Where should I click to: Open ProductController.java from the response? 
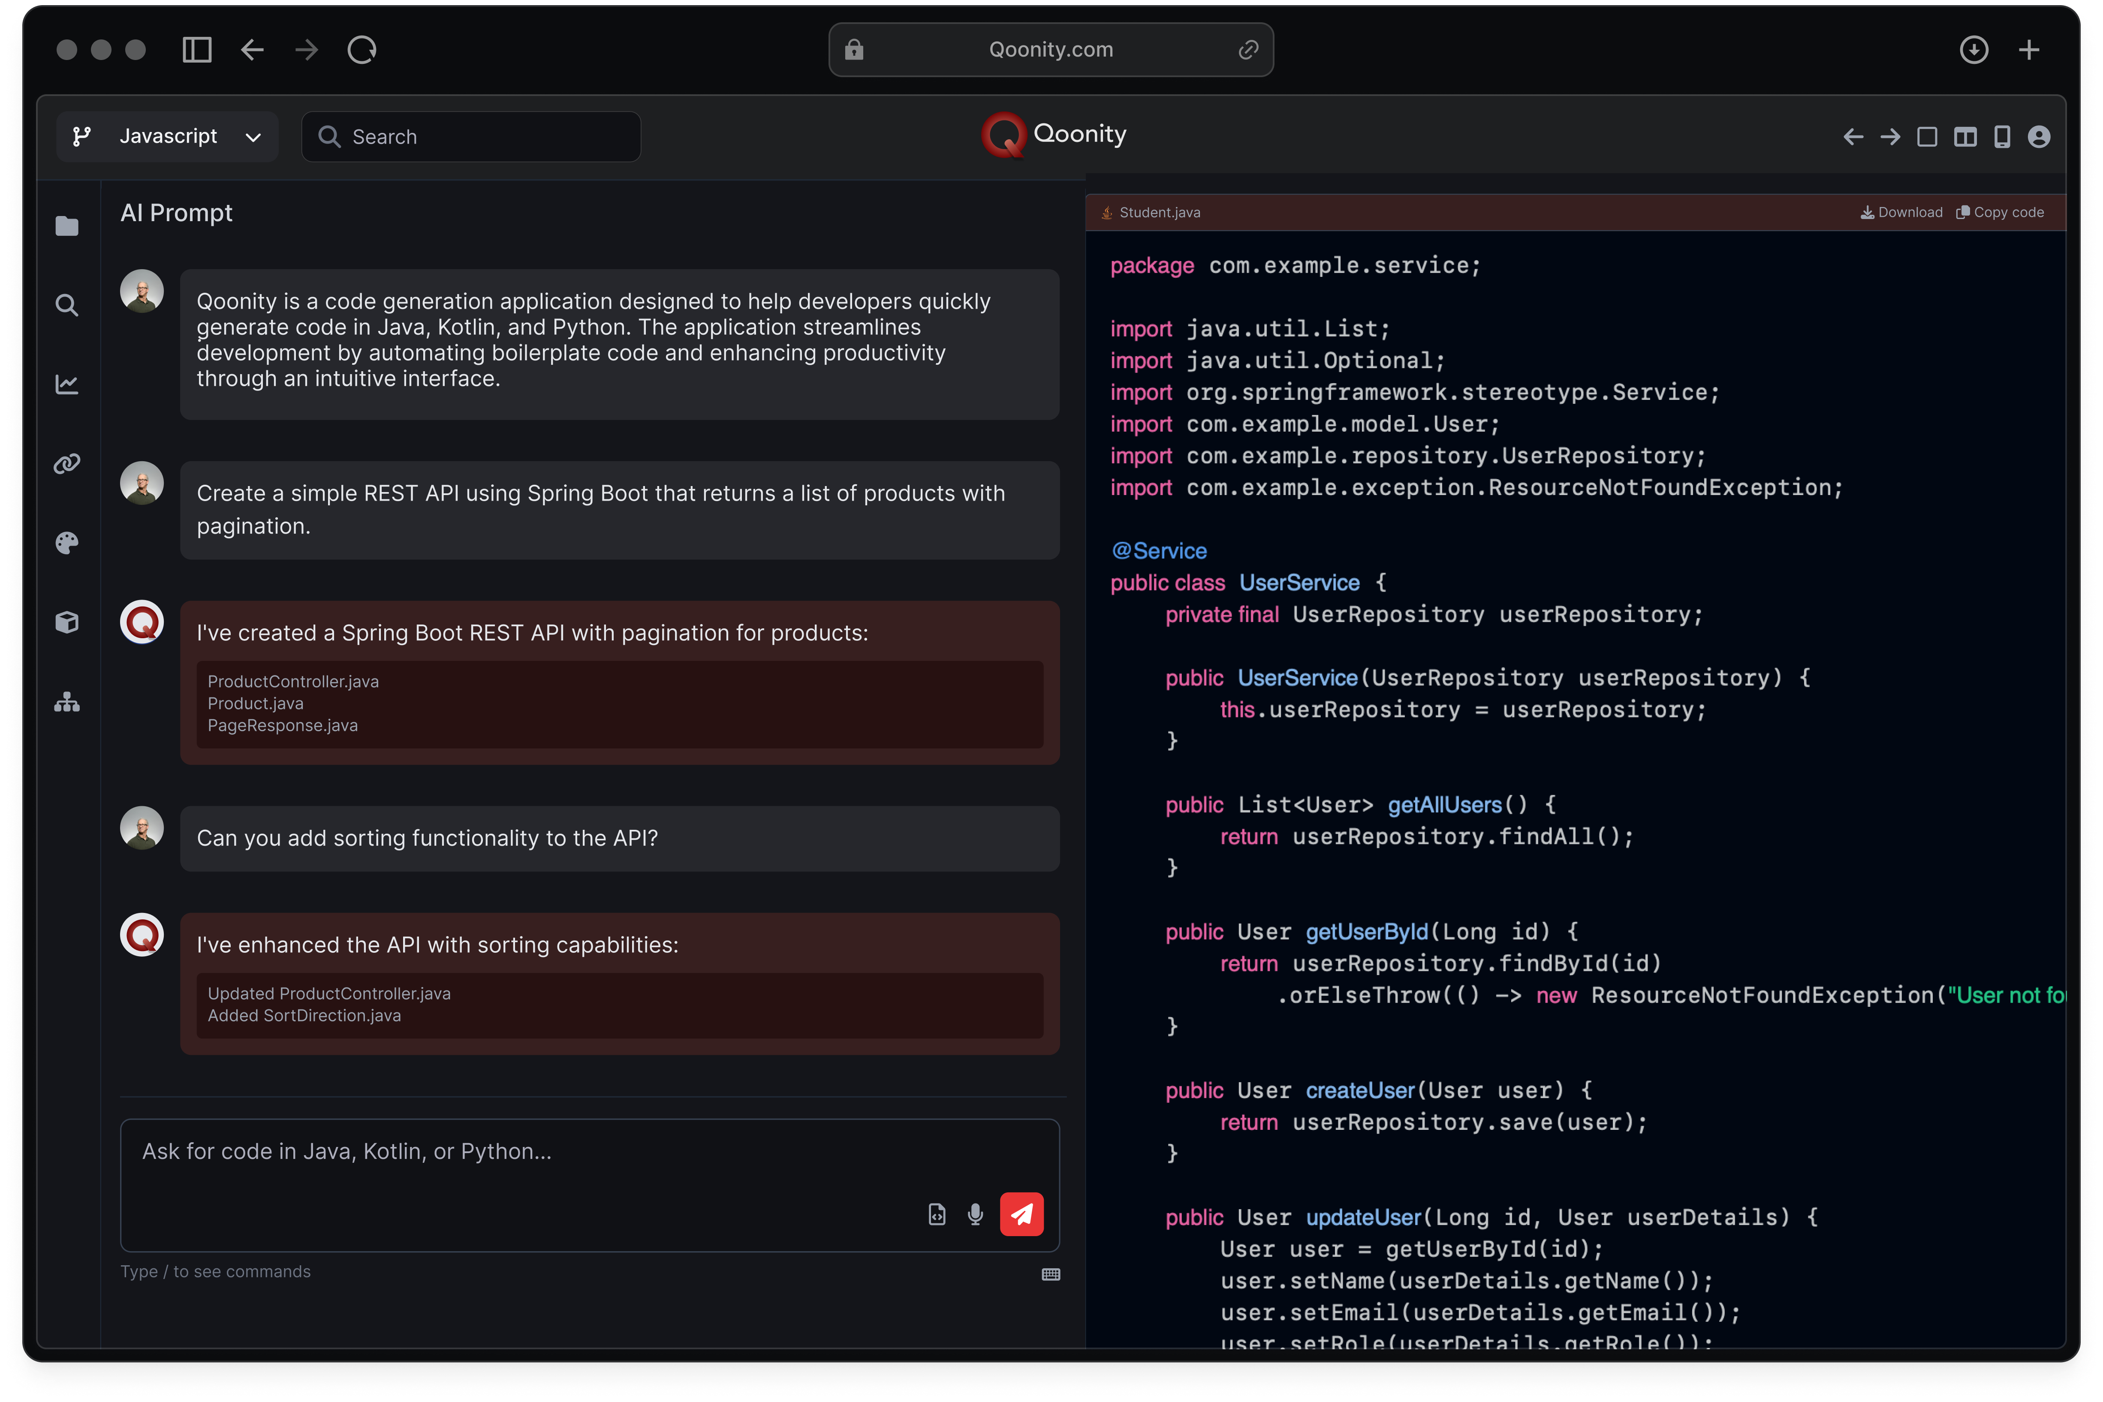(x=293, y=681)
